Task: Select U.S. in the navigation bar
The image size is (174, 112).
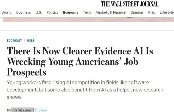Action: (x=39, y=12)
